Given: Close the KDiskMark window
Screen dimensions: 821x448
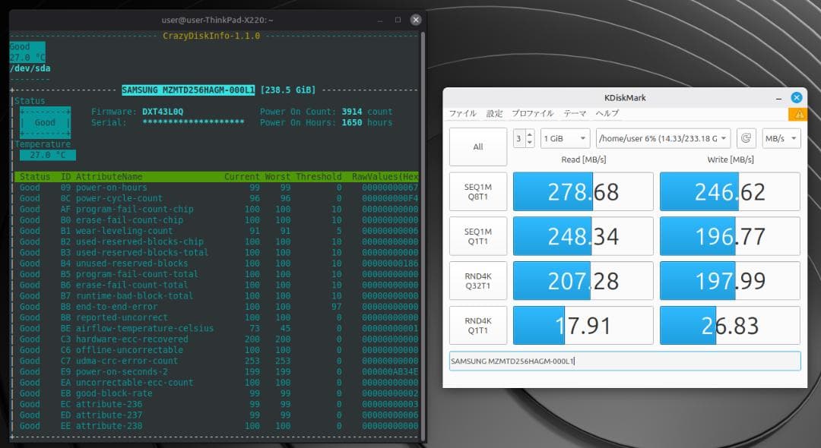Looking at the screenshot, I should pyautogui.click(x=797, y=98).
